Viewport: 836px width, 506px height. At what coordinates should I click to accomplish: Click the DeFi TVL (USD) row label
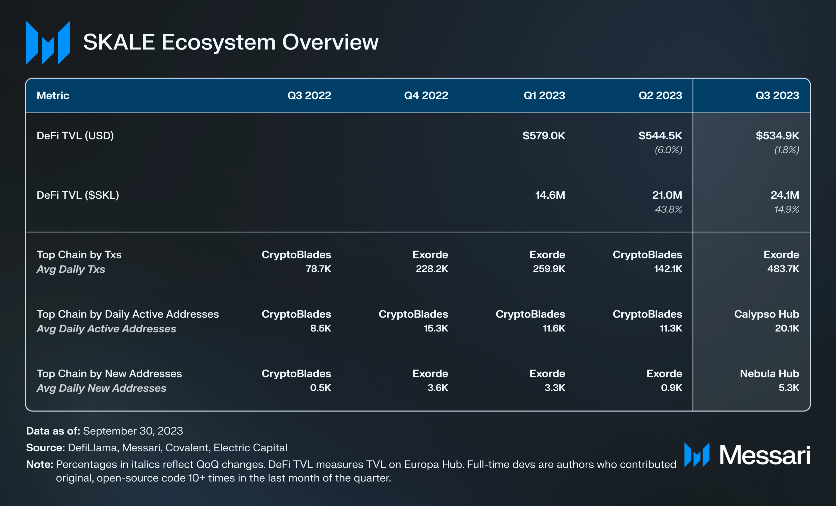click(75, 136)
